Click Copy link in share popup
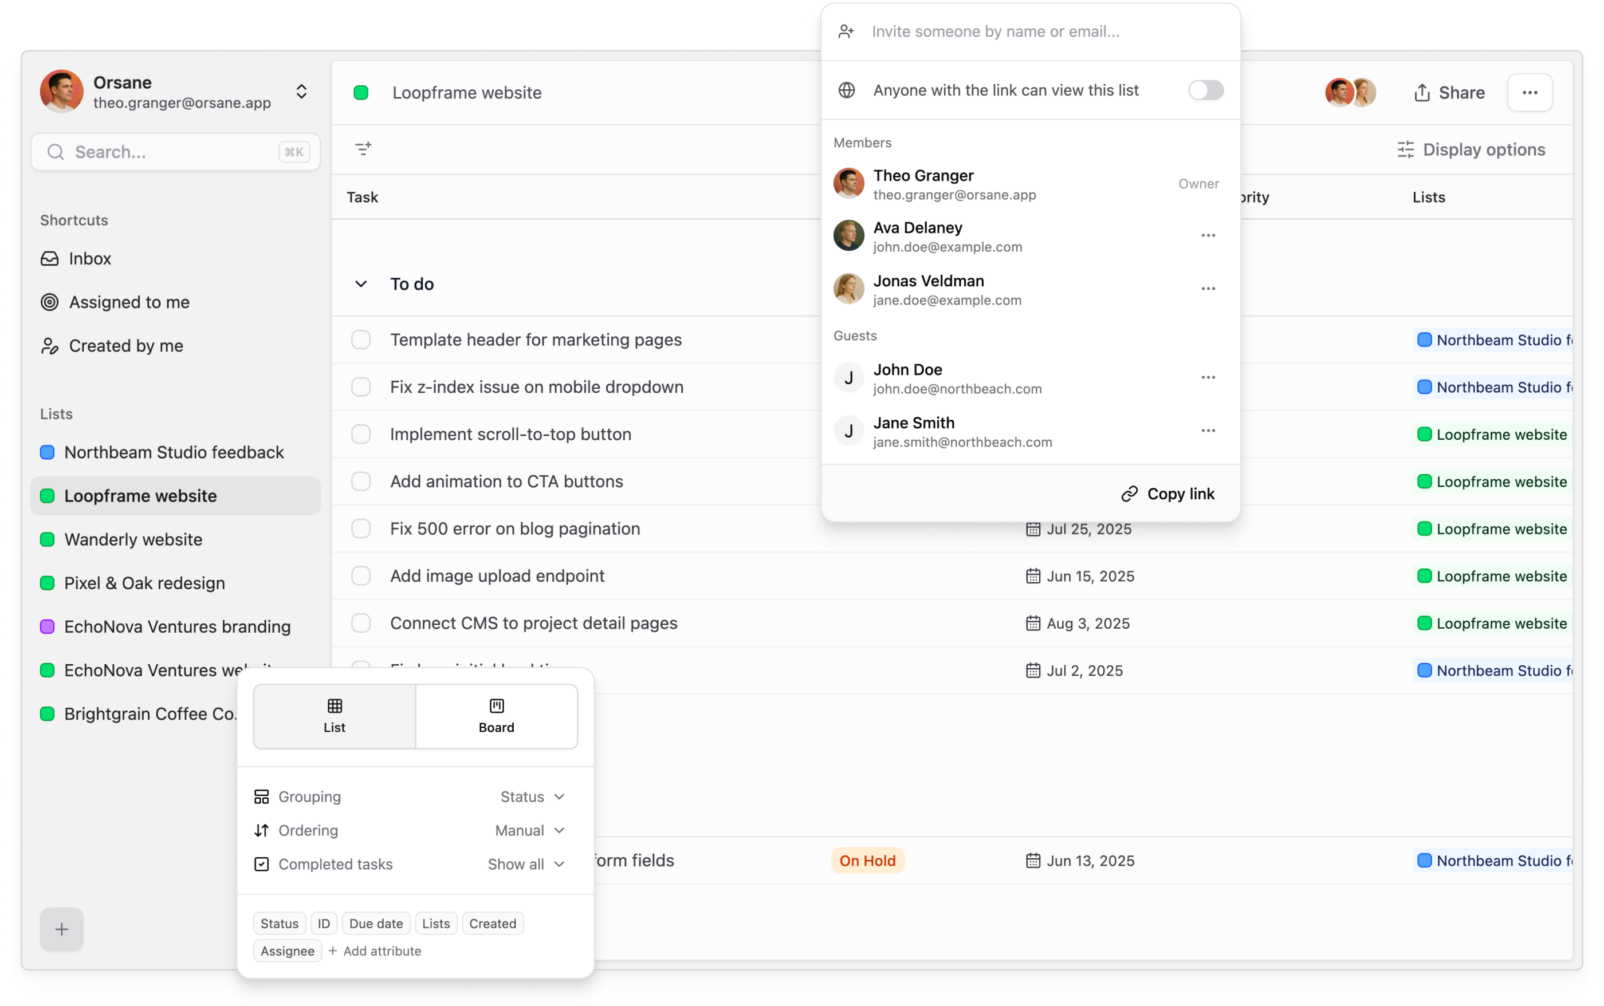 1168,494
